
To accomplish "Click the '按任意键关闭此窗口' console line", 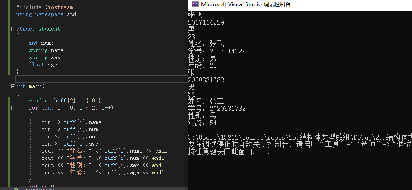I will tap(229, 152).
